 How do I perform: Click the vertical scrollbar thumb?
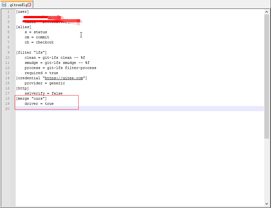coord(267,77)
